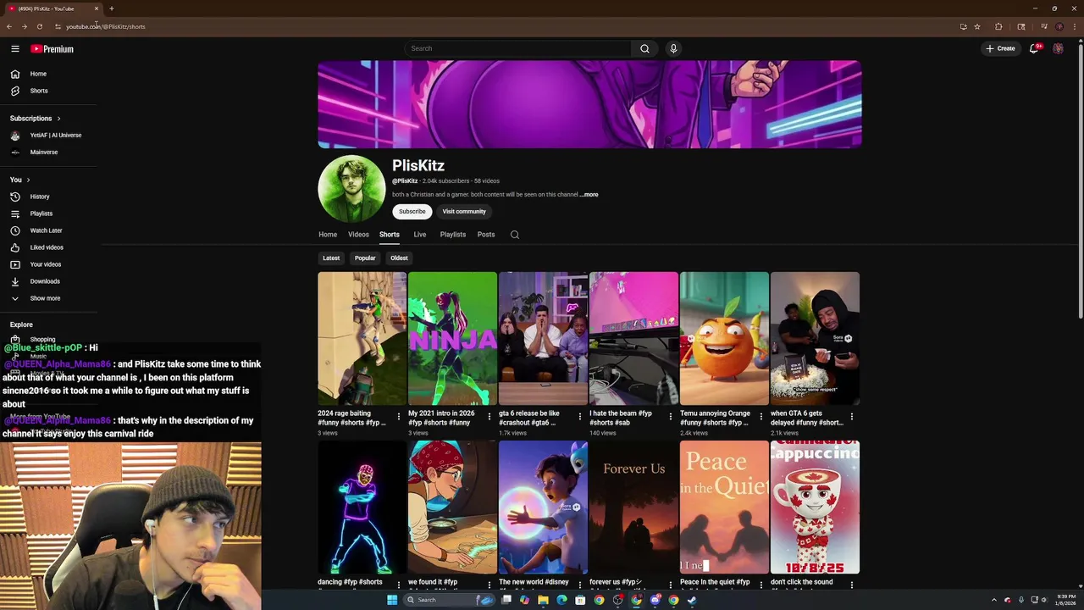Open Shorts from the sidebar
1084x610 pixels.
(x=38, y=91)
